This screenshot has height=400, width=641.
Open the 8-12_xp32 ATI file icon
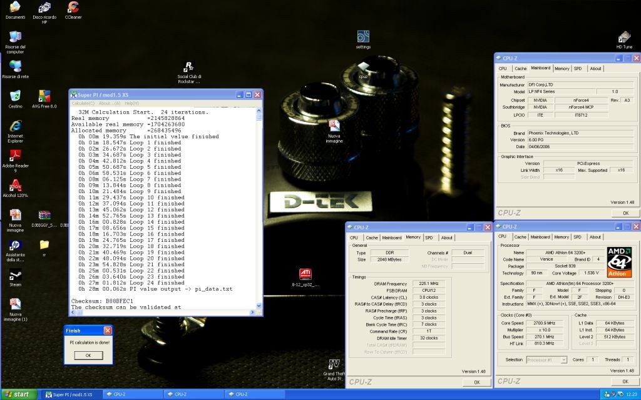(305, 277)
